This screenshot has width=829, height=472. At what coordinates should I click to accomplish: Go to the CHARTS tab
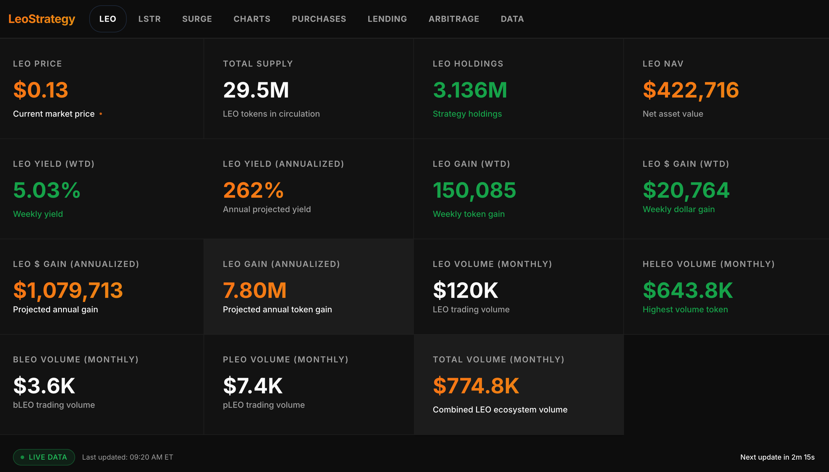tap(252, 19)
